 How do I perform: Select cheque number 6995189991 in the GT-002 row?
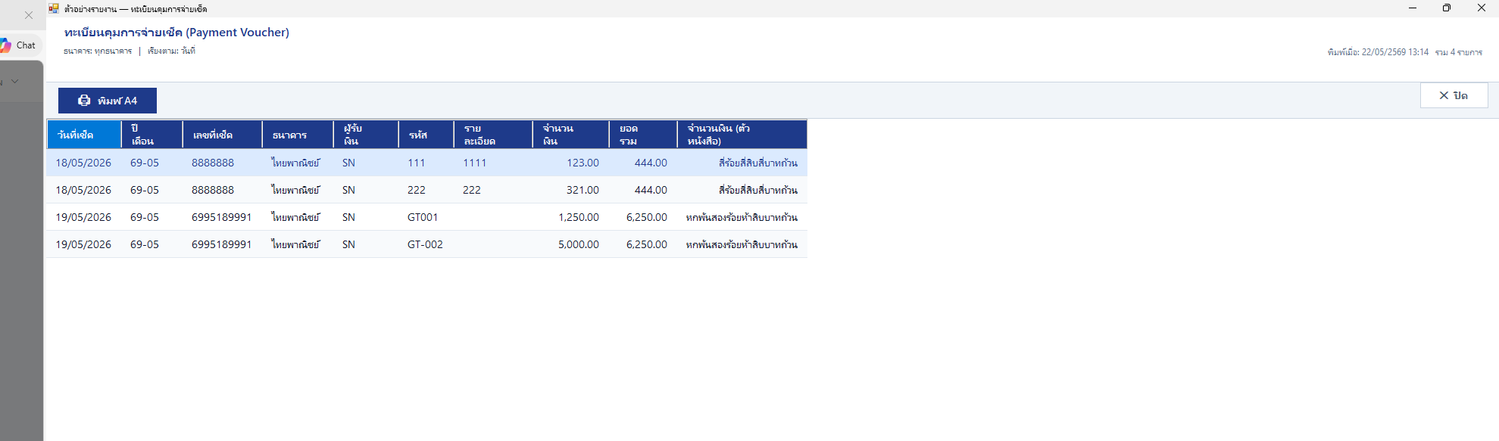(221, 244)
